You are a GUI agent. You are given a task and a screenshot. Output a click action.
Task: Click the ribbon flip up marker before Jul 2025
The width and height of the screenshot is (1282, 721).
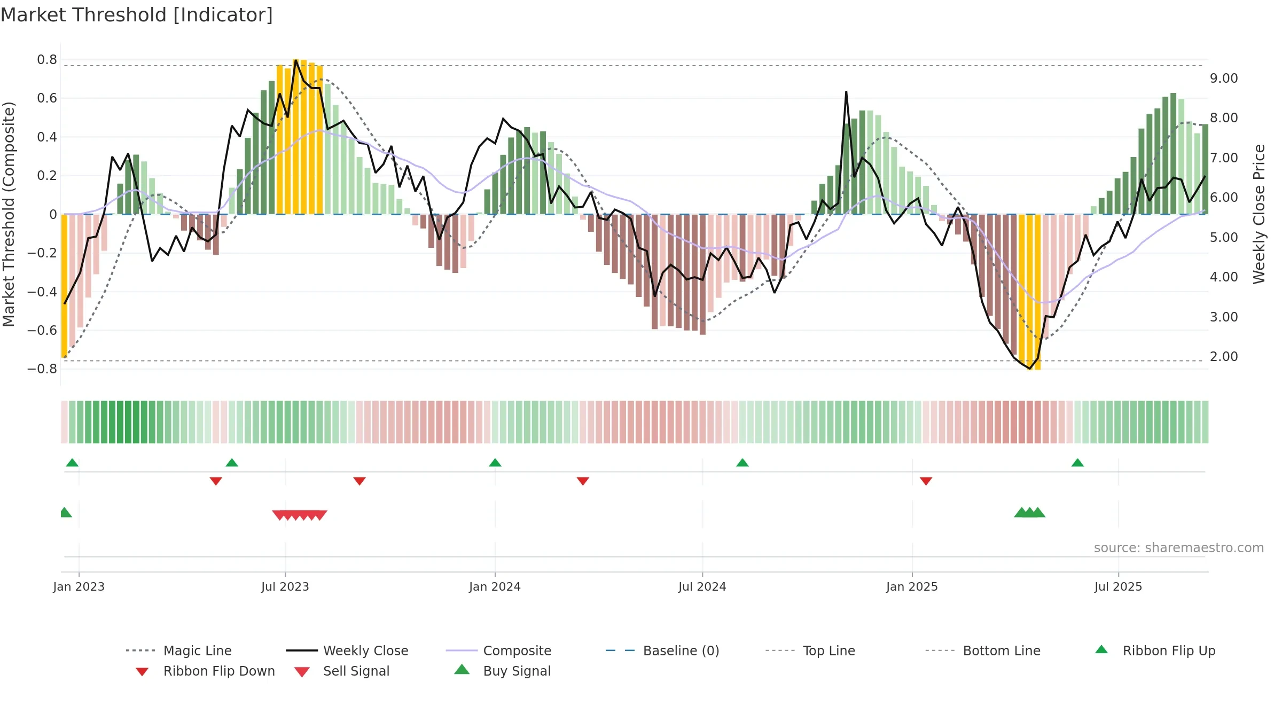[x=1077, y=463]
